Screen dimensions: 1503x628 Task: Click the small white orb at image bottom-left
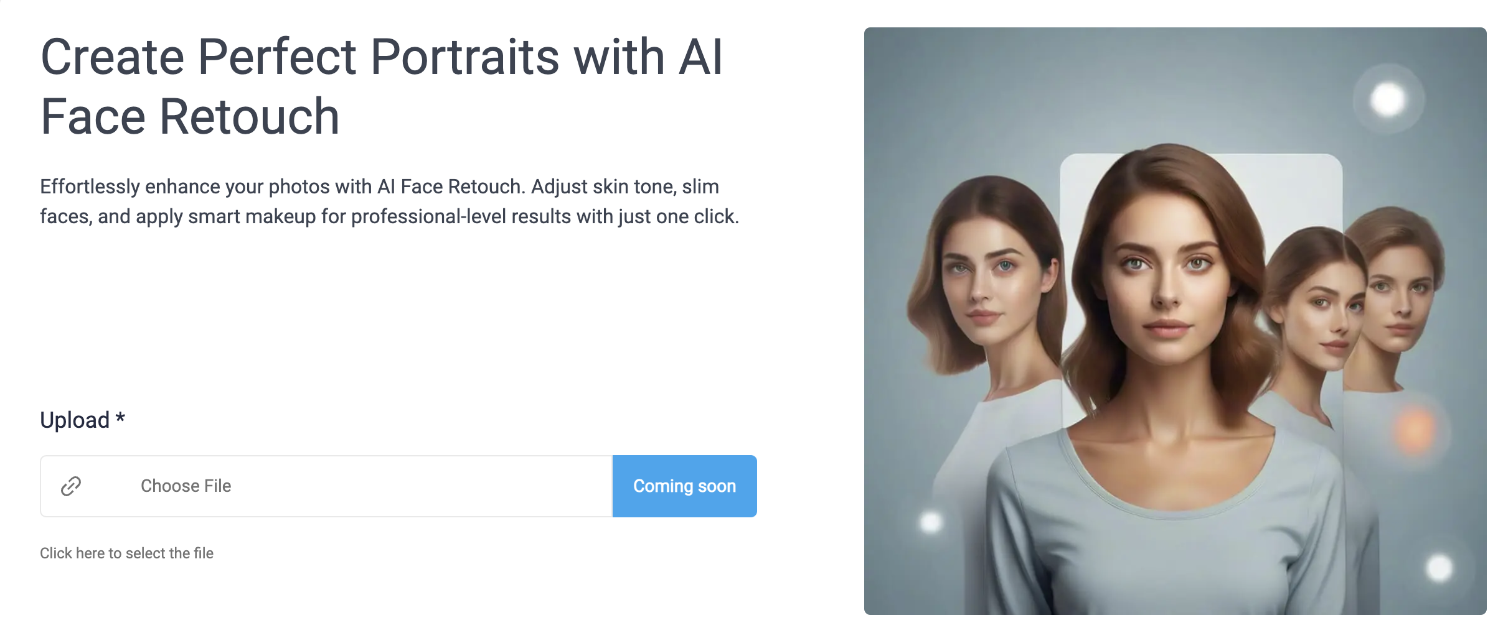pyautogui.click(x=931, y=521)
